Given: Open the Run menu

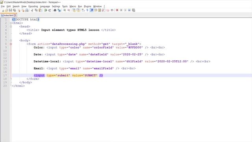Looking at the screenshot, I should (x=80, y=6).
